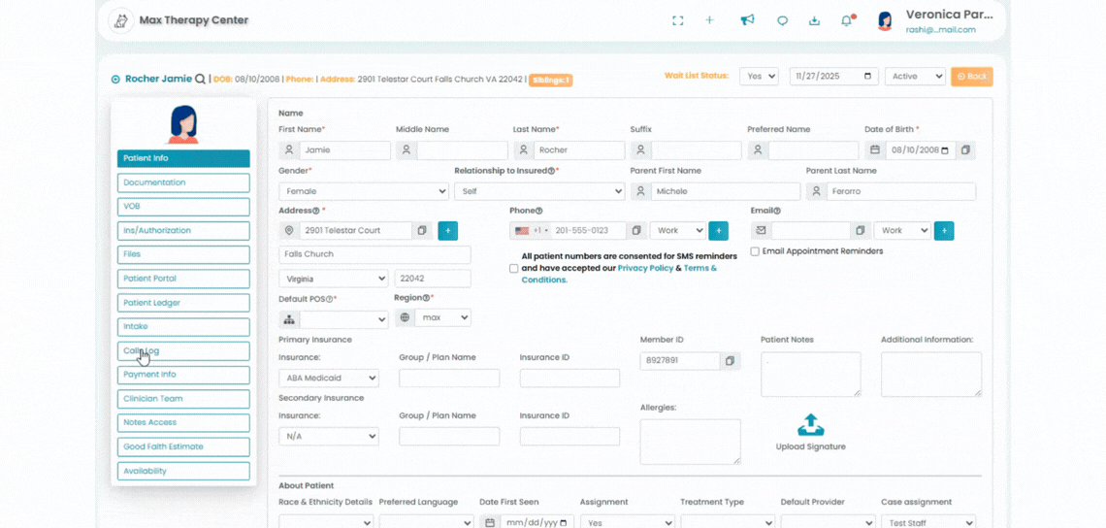Click the Allergies text area
This screenshot has width=1106, height=528.
point(691,442)
